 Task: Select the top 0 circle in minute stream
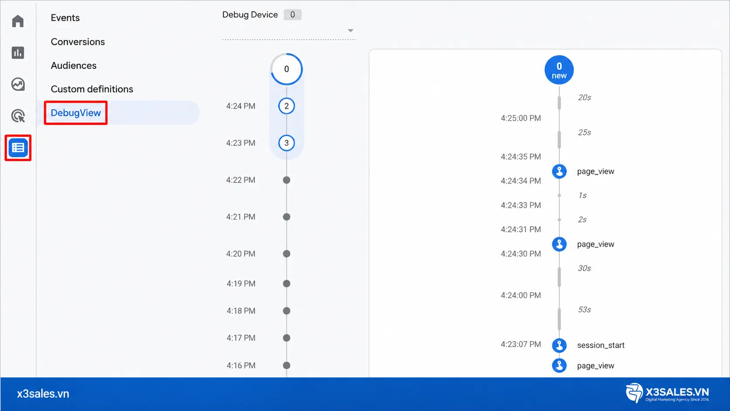pyautogui.click(x=286, y=69)
